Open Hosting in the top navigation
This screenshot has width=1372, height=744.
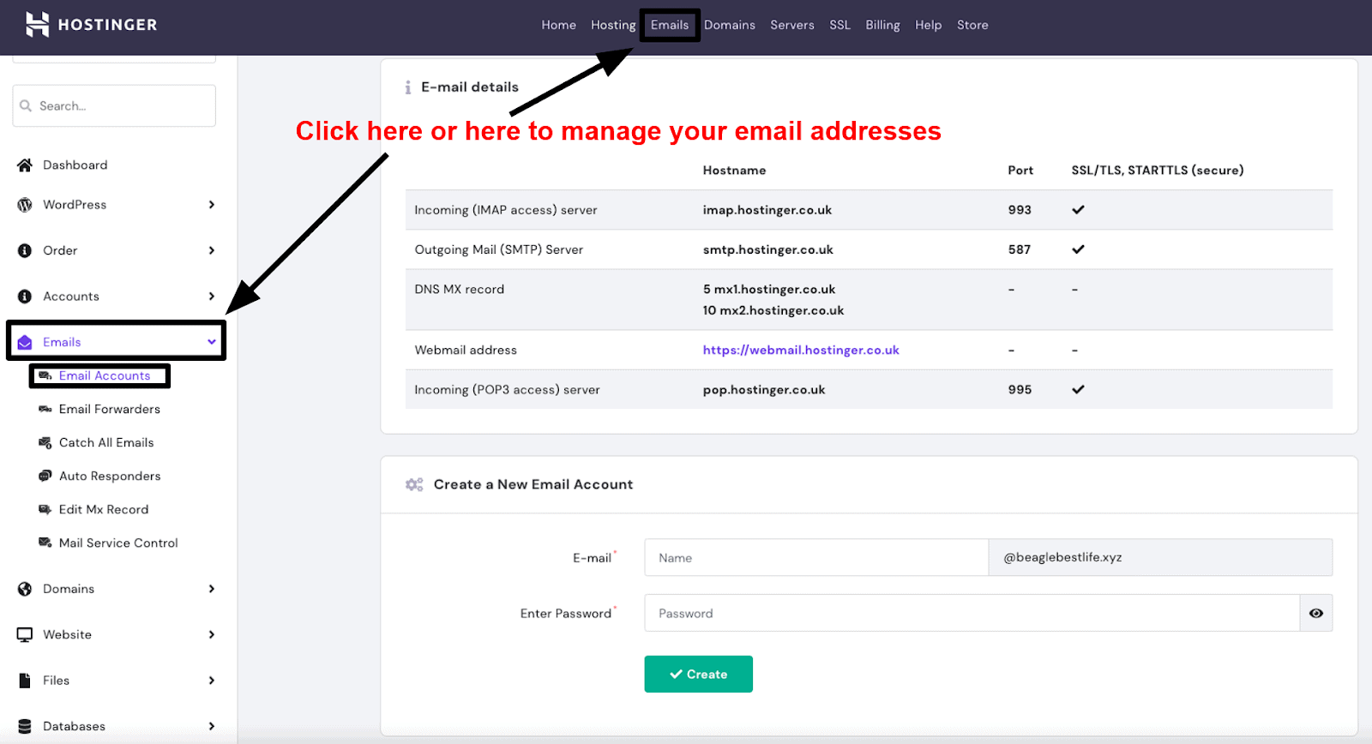(x=613, y=25)
